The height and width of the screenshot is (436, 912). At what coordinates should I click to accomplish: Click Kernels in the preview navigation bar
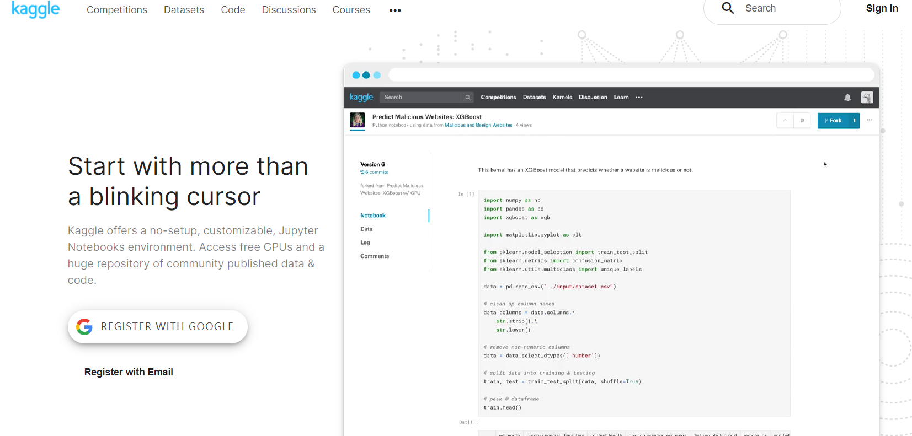(x=562, y=97)
